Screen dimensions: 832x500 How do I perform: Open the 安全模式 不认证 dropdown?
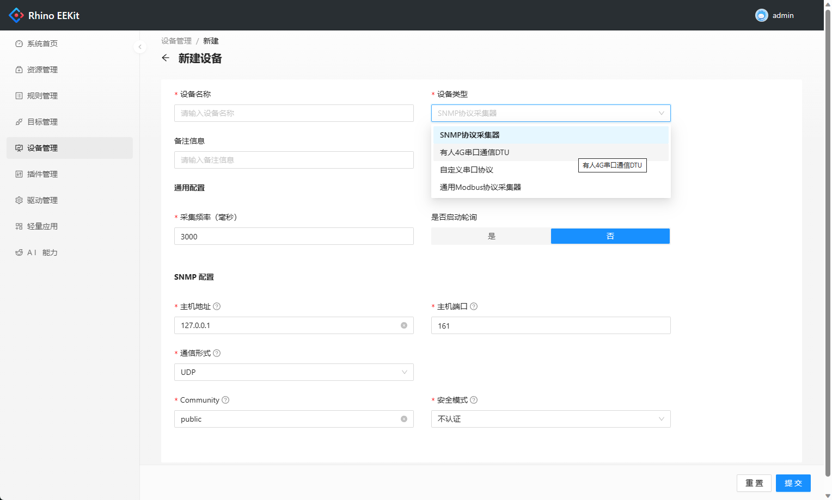(551, 419)
